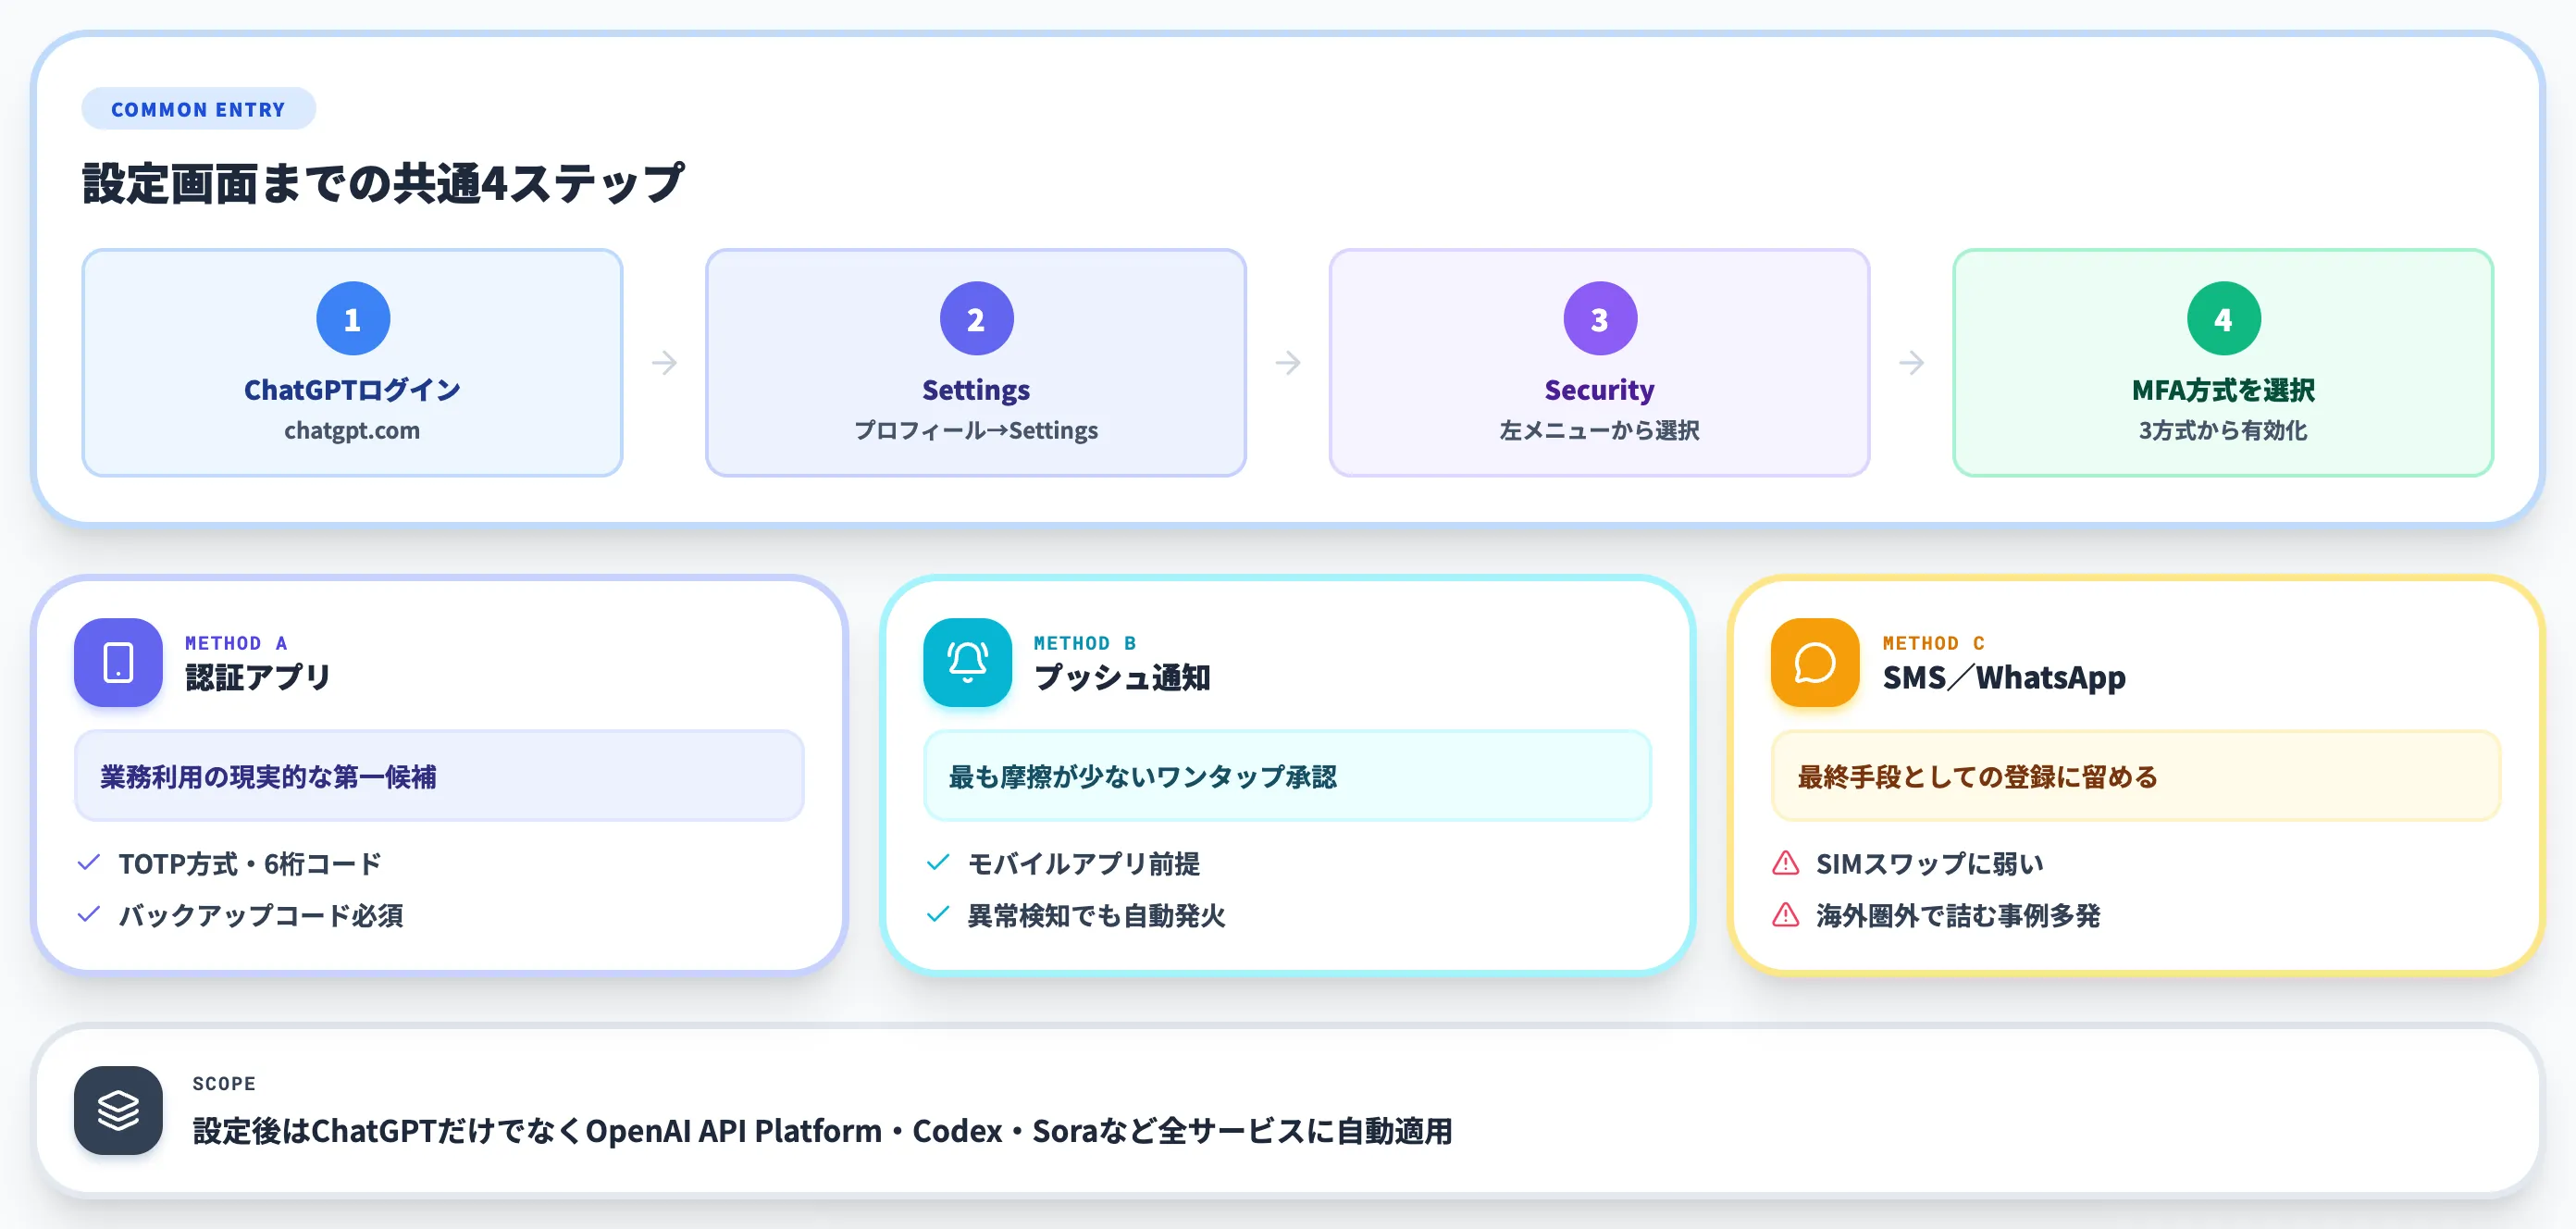Click the chatgpt.com text
This screenshot has width=2576, height=1229.
(x=352, y=430)
